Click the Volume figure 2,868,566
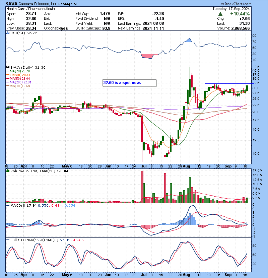 [240, 28]
